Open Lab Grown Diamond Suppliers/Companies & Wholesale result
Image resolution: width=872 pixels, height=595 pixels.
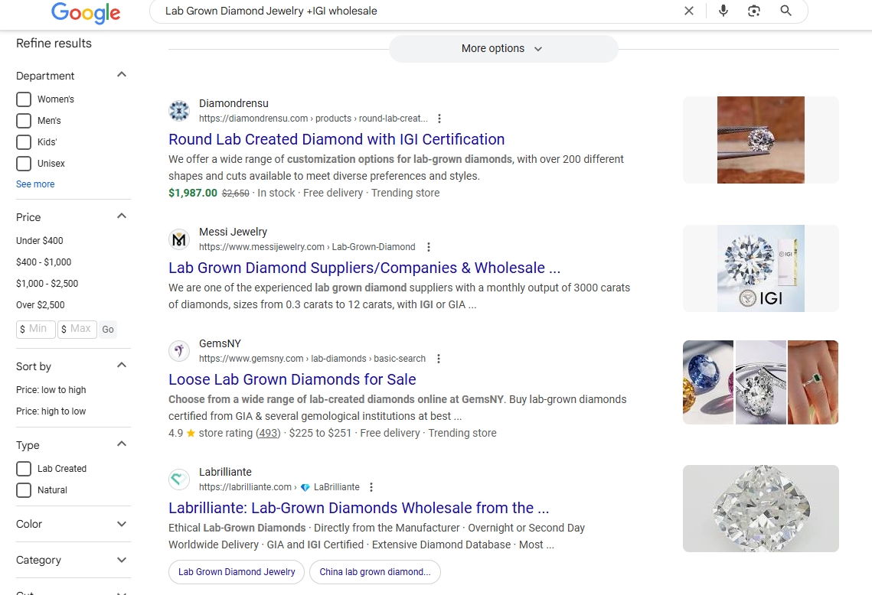pos(364,268)
